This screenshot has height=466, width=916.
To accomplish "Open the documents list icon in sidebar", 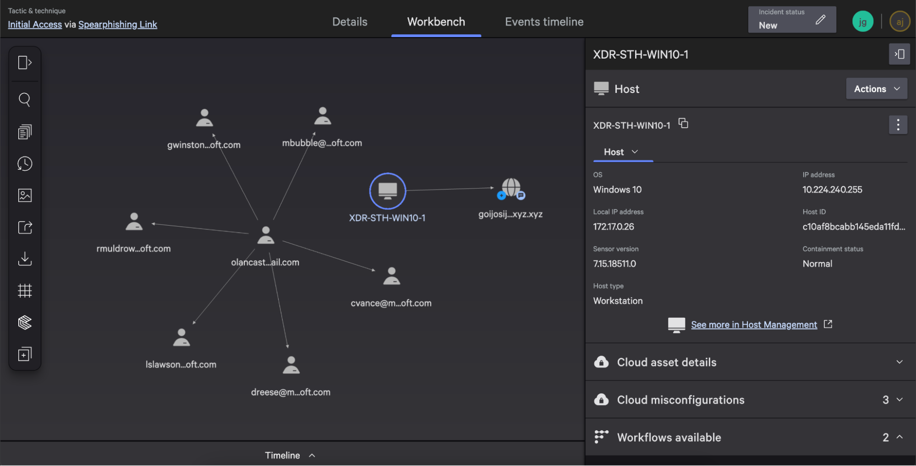I will tap(25, 132).
